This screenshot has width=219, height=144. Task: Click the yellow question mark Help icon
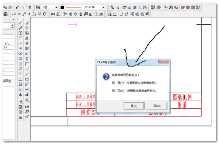tap(30, 7)
